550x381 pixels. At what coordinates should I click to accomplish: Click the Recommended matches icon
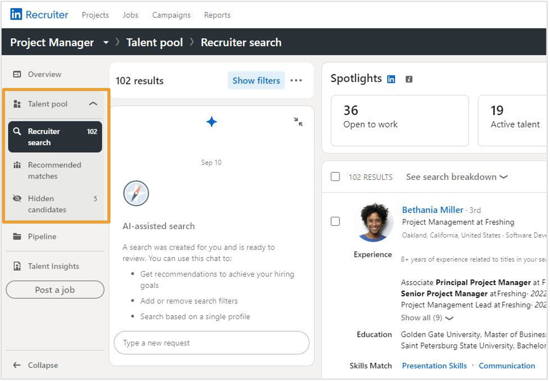[x=17, y=165]
